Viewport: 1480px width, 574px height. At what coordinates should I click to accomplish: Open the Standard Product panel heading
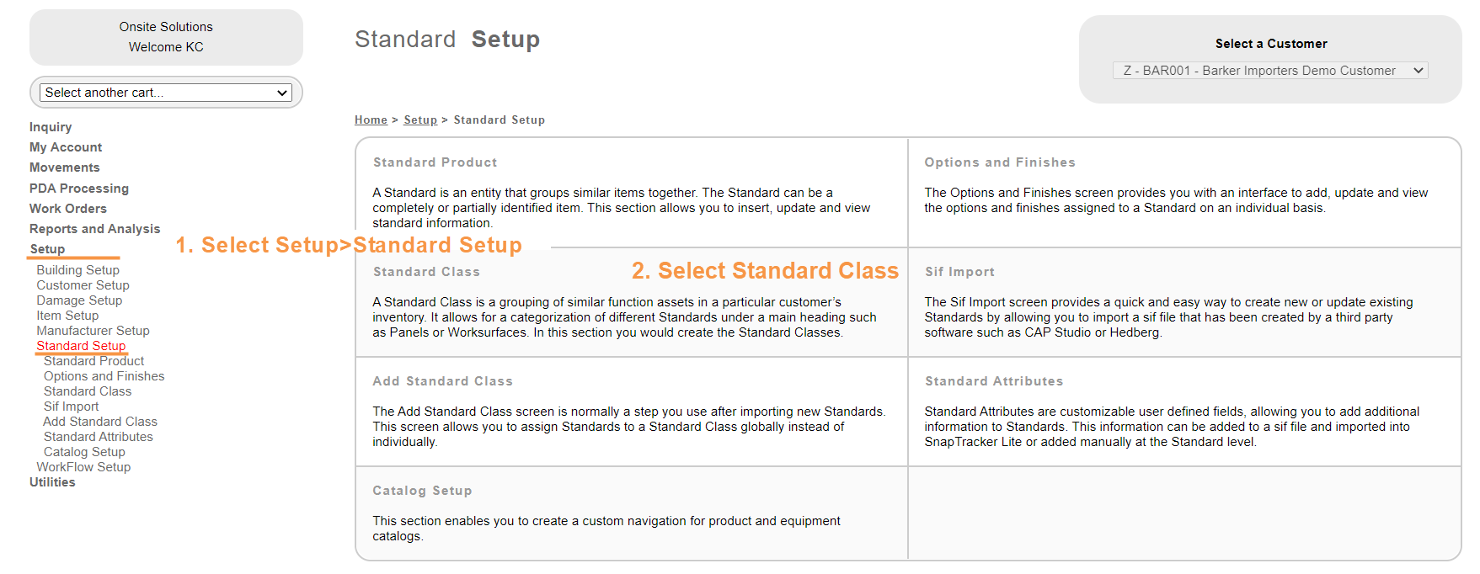[435, 162]
